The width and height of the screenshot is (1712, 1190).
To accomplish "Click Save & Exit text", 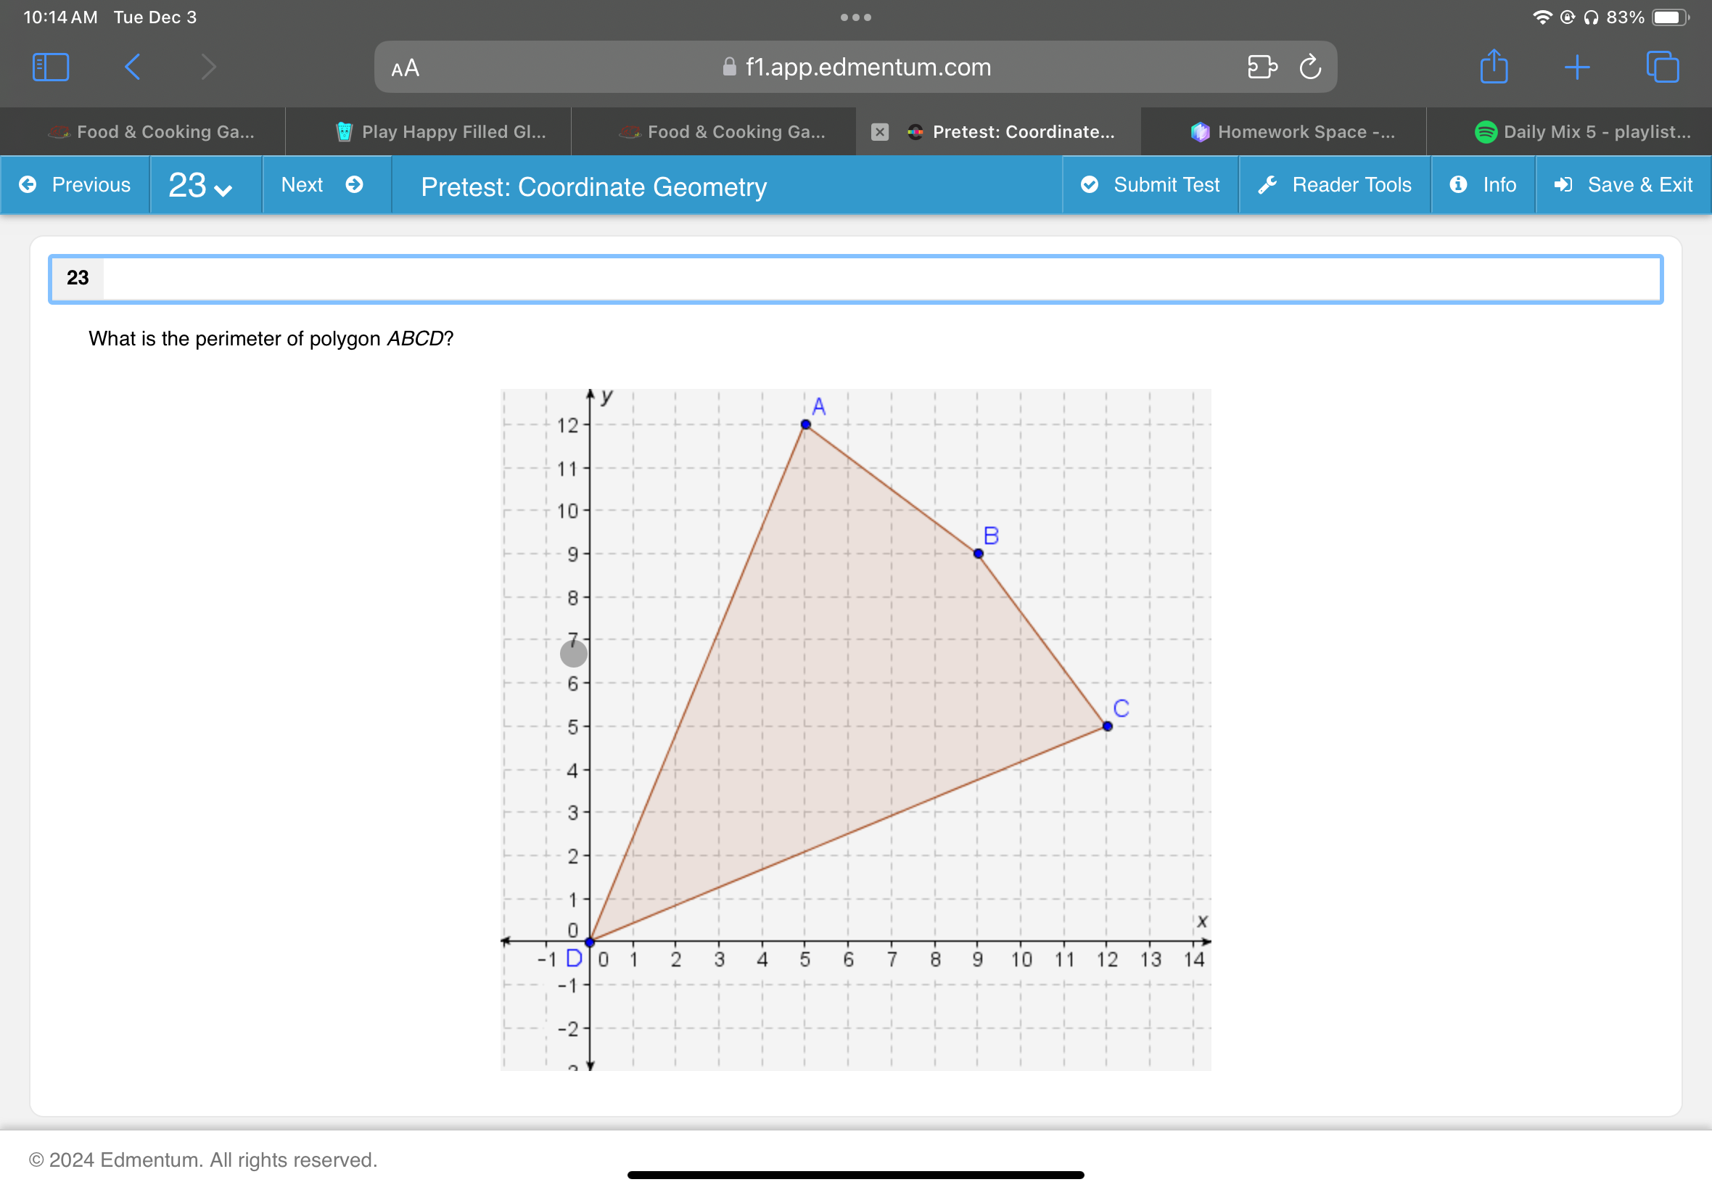I will point(1639,185).
